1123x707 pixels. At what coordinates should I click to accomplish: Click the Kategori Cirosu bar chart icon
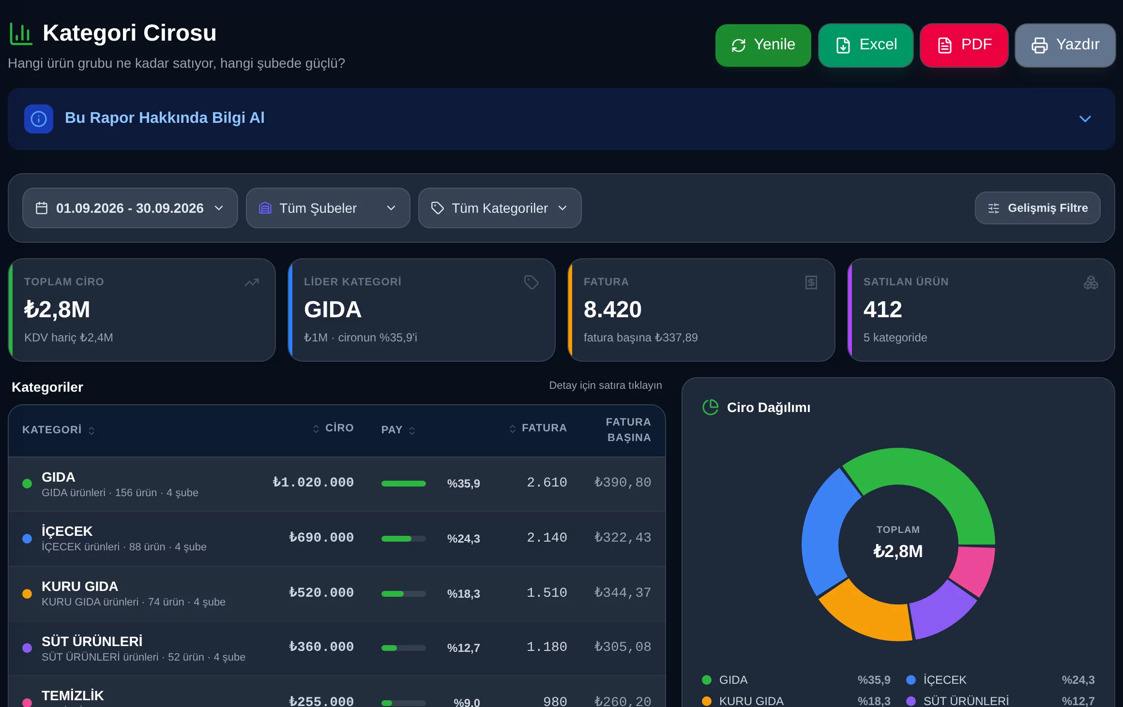coord(21,33)
